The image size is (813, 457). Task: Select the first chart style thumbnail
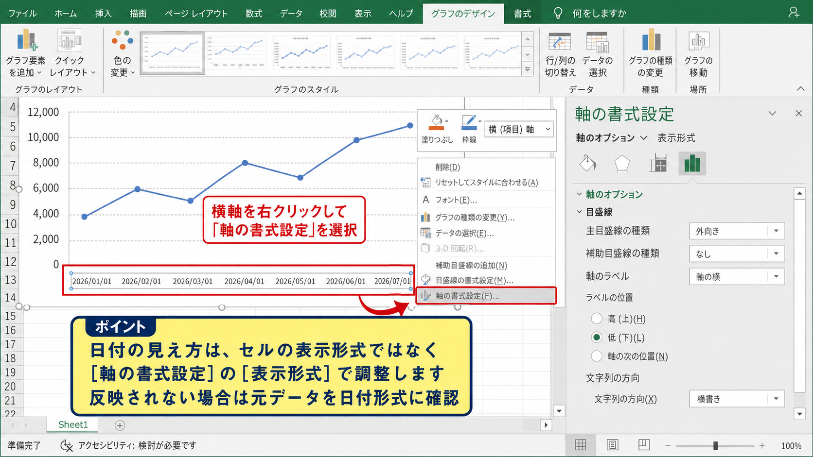[172, 53]
